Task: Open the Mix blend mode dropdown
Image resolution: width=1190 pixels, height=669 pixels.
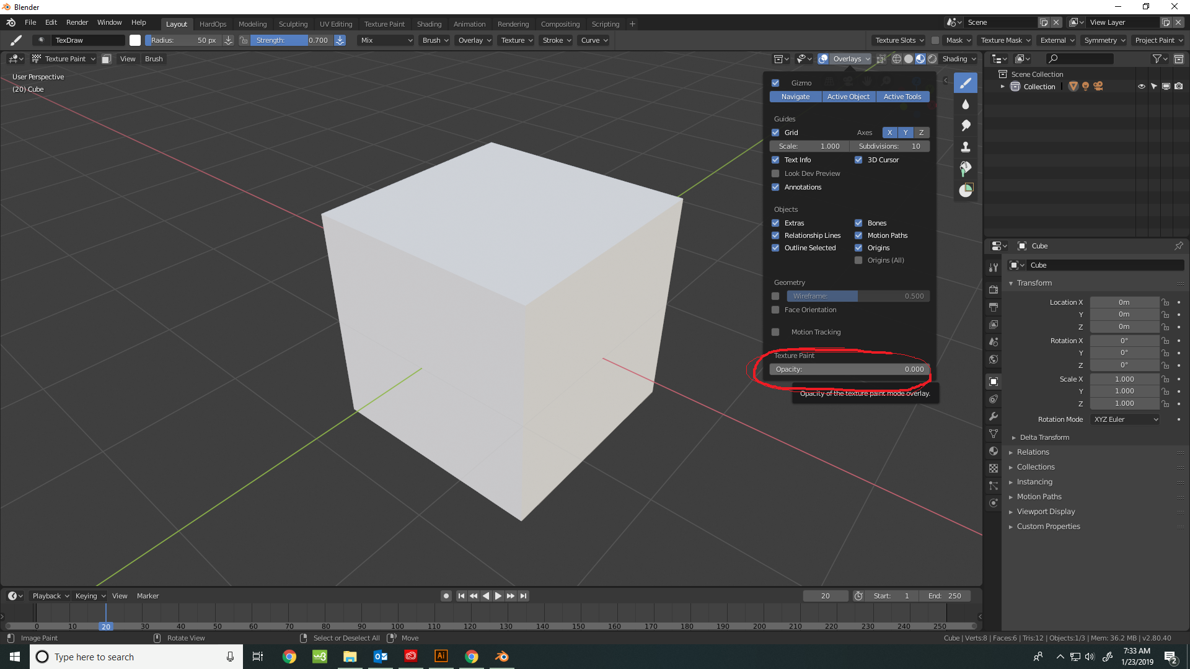Action: 386,40
